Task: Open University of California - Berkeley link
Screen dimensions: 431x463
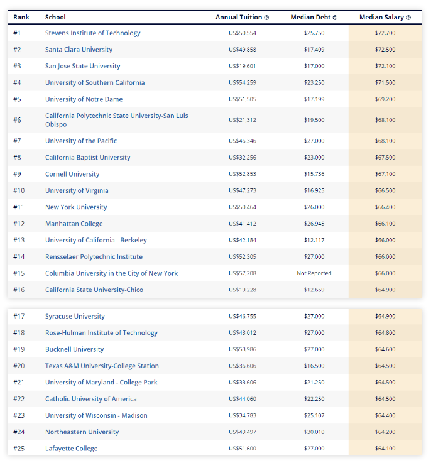Action: [x=96, y=240]
